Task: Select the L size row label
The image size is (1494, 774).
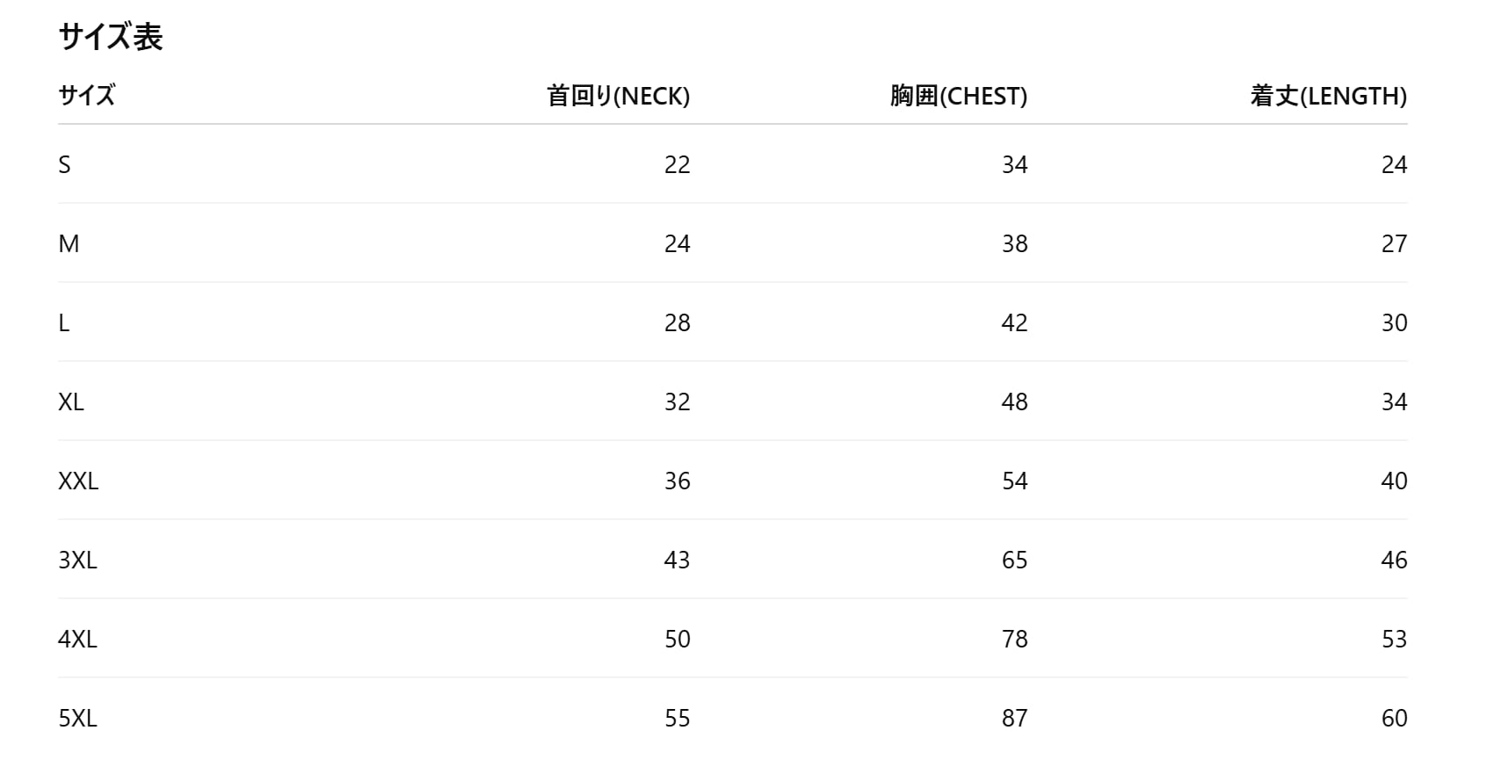Action: [63, 322]
